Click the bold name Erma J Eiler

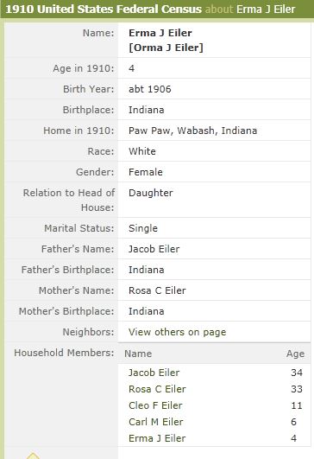coord(160,33)
